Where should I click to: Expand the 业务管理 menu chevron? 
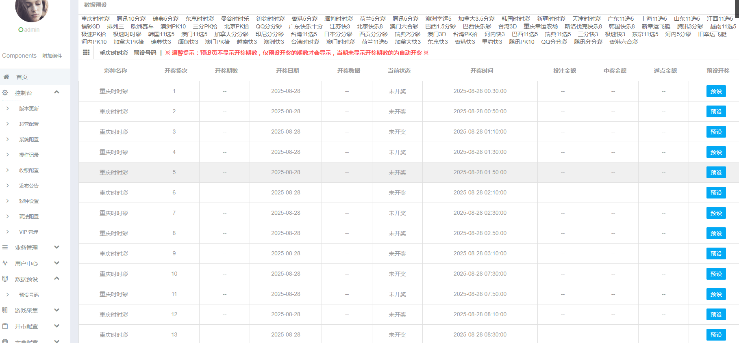57,247
